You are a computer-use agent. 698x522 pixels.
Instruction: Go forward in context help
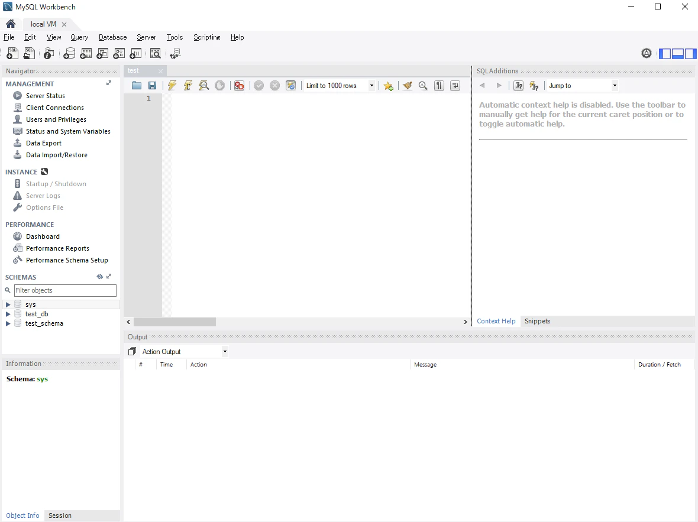[x=499, y=86]
